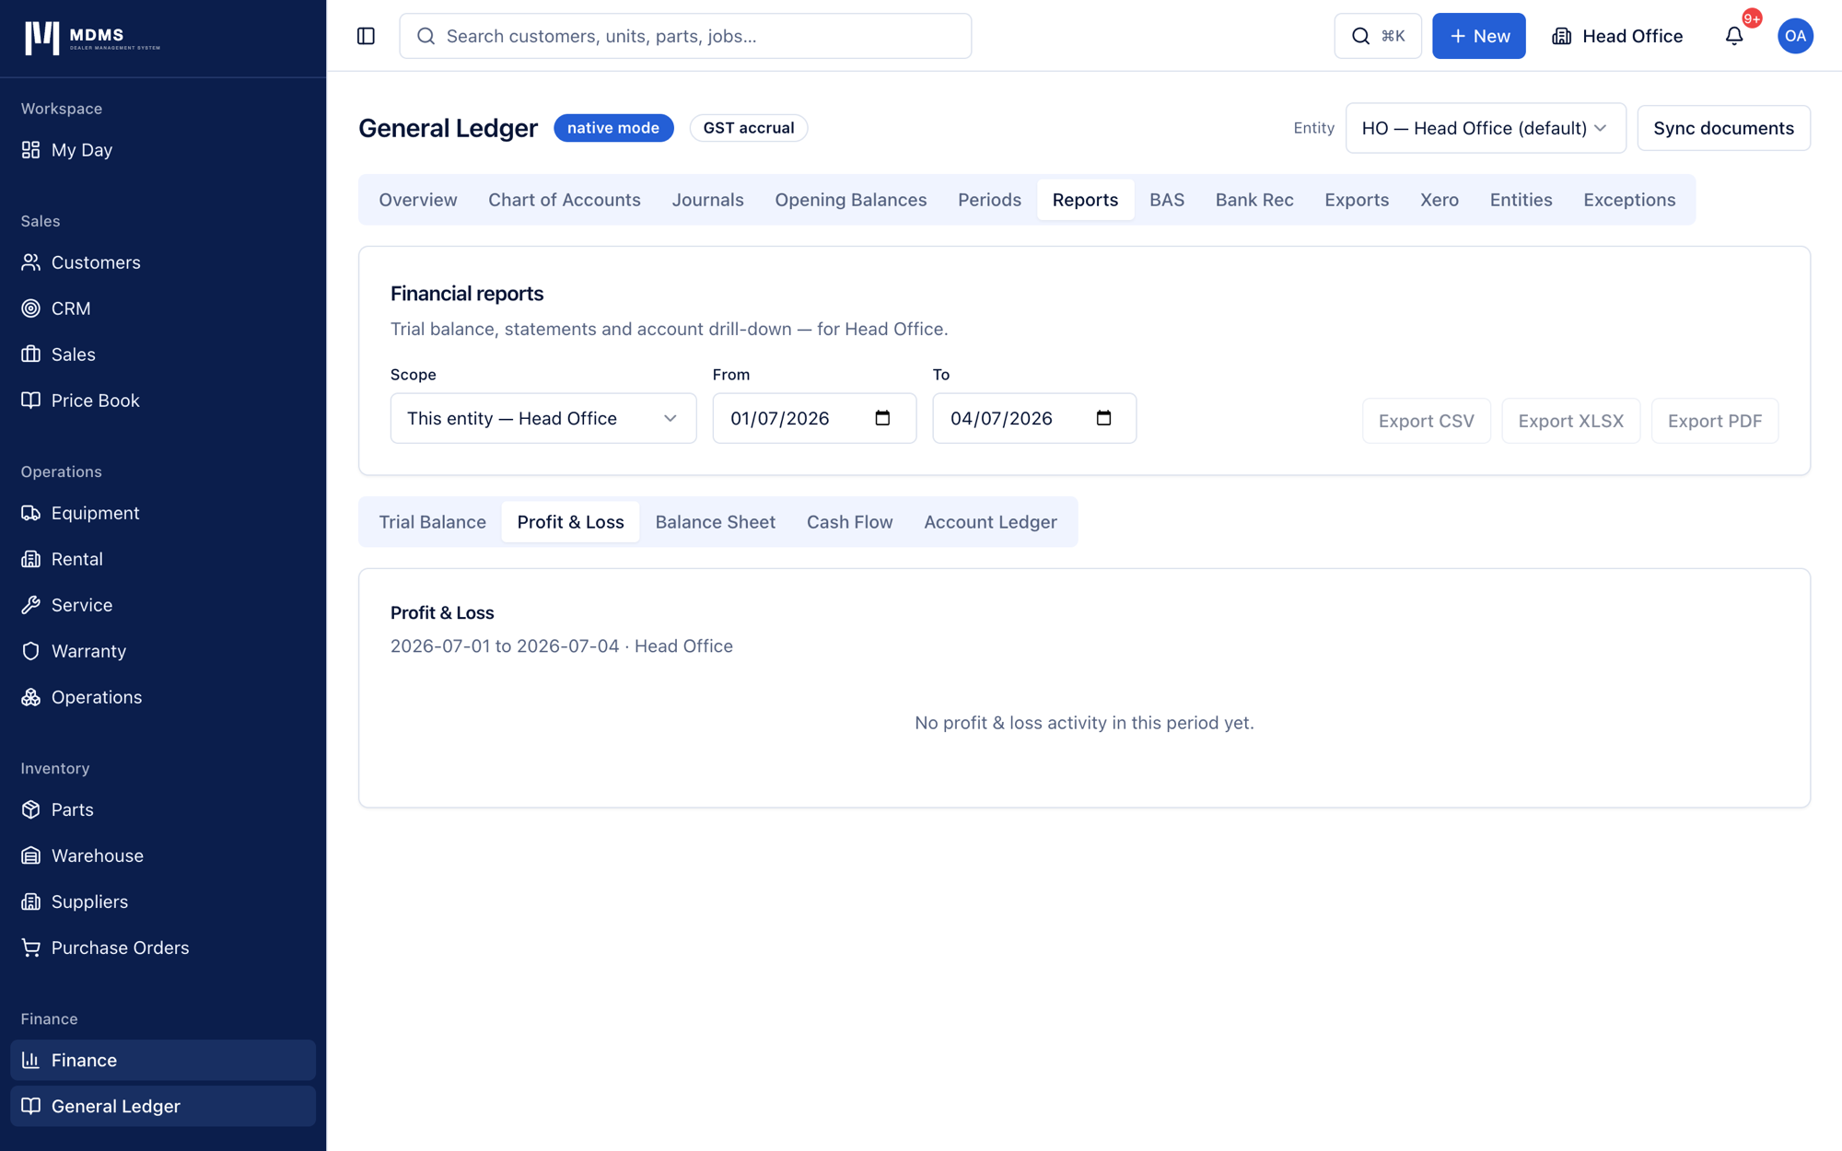
Task: Click the MDMS logo icon
Action: point(42,37)
